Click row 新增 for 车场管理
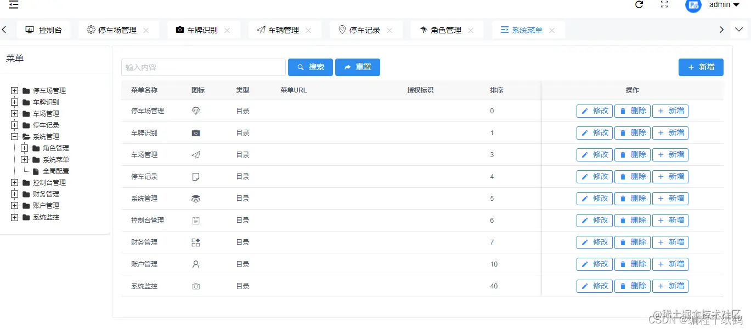 670,155
